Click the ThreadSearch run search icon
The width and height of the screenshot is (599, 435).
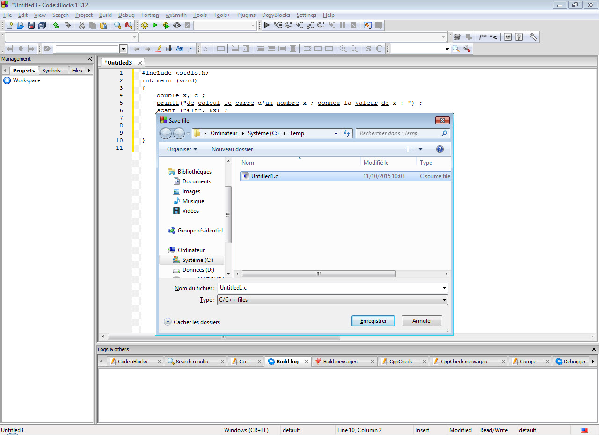[x=456, y=49]
